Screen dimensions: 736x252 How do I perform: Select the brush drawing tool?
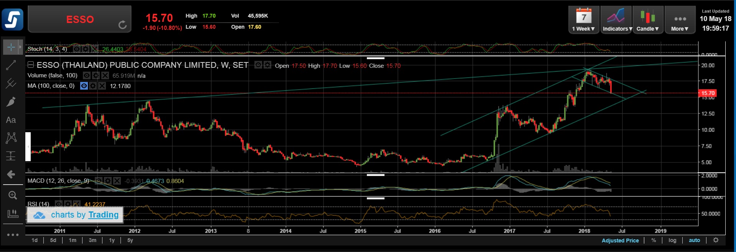(11, 101)
